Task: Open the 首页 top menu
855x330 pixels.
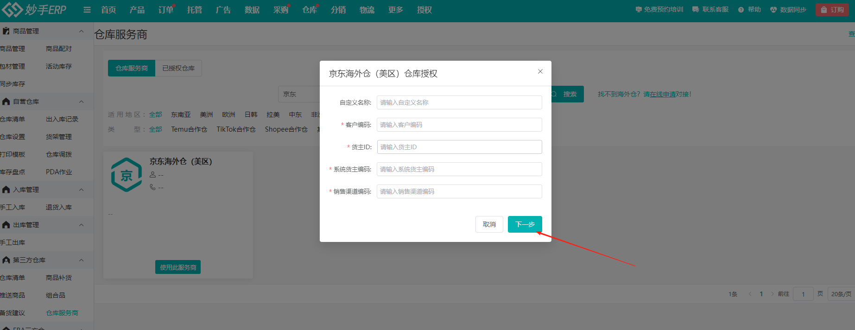Action: tap(108, 10)
